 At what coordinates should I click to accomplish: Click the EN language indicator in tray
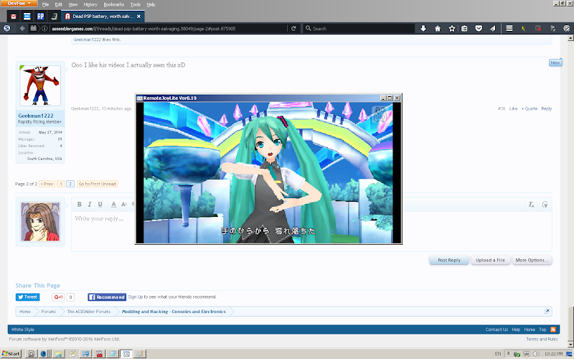(498, 354)
